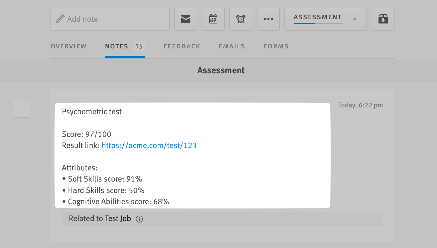Expand the stage dropdown chevron
437x248 pixels.
pos(354,19)
